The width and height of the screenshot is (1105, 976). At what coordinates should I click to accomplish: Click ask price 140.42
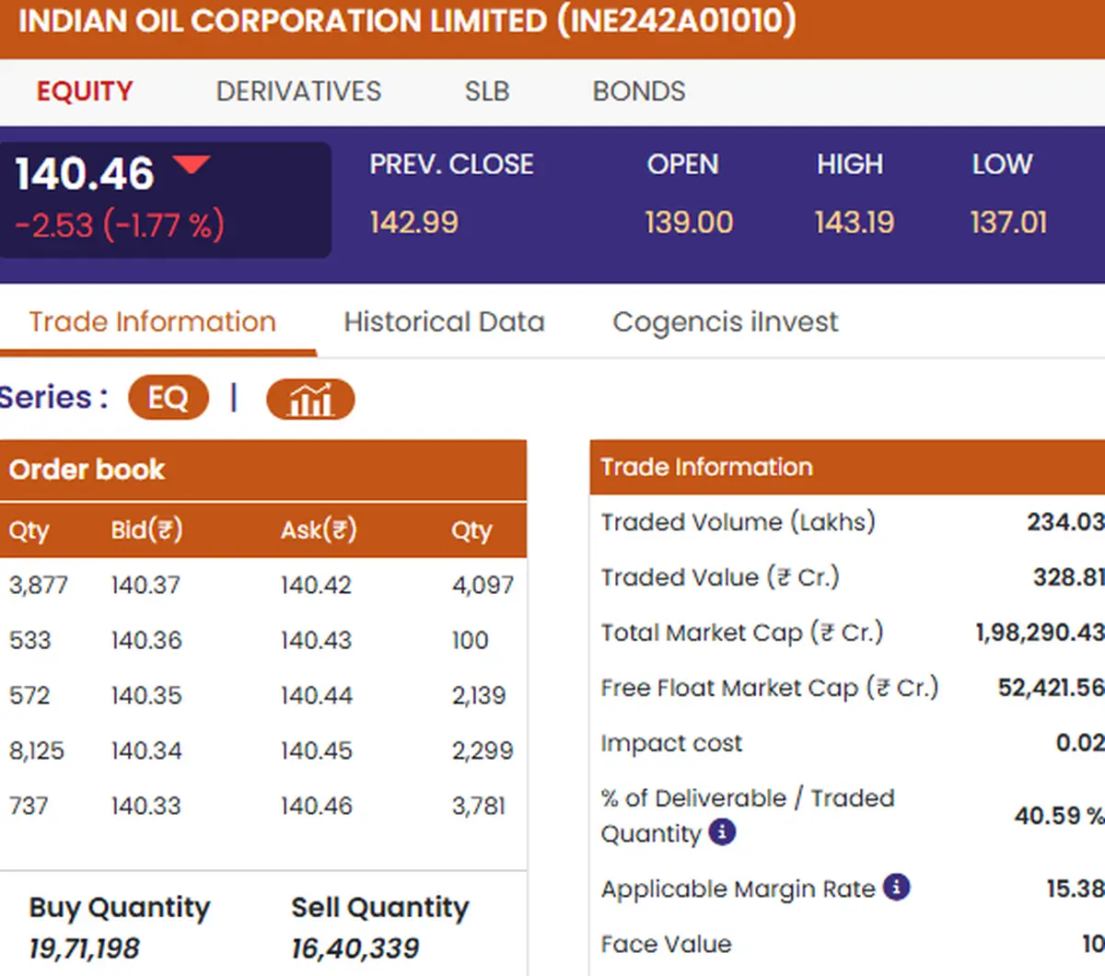[x=316, y=585]
